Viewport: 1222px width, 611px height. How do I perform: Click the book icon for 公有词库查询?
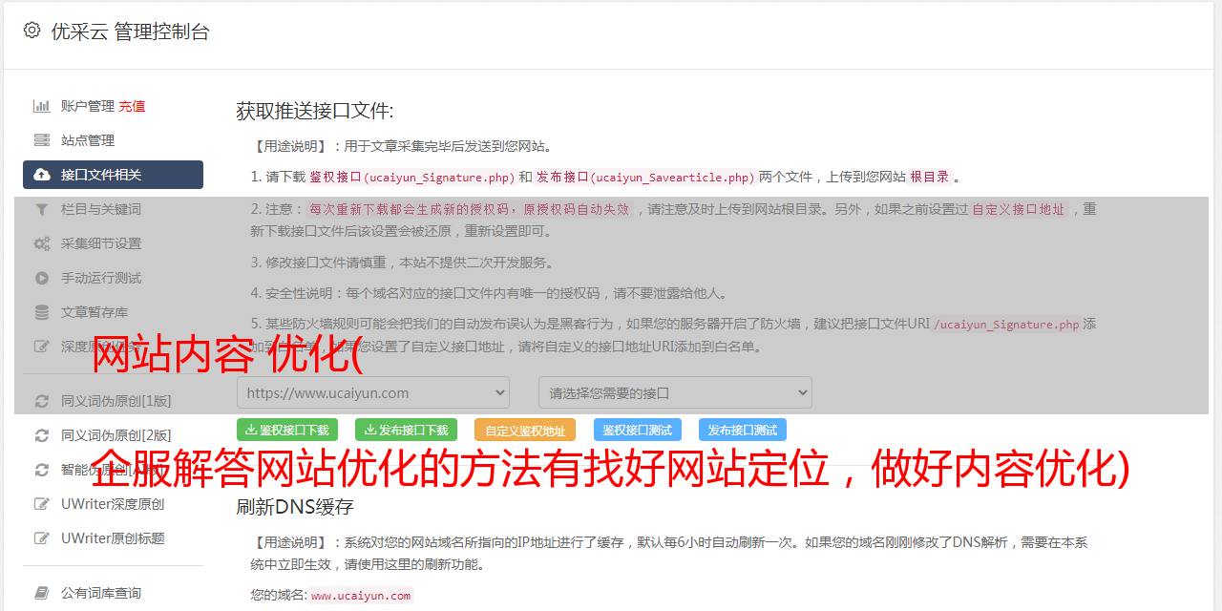click(42, 593)
